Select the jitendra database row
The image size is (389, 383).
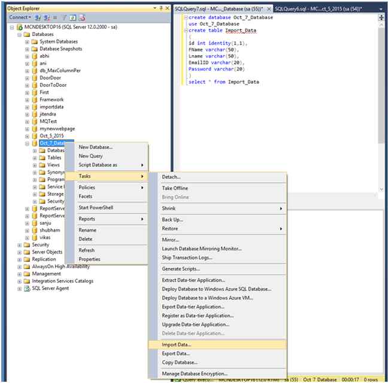click(48, 114)
